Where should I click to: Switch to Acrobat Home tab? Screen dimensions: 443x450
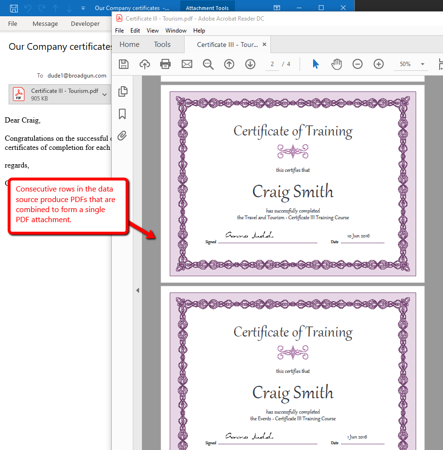[129, 45]
